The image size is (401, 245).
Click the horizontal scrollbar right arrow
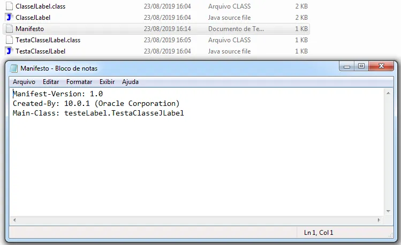pyautogui.click(x=379, y=220)
